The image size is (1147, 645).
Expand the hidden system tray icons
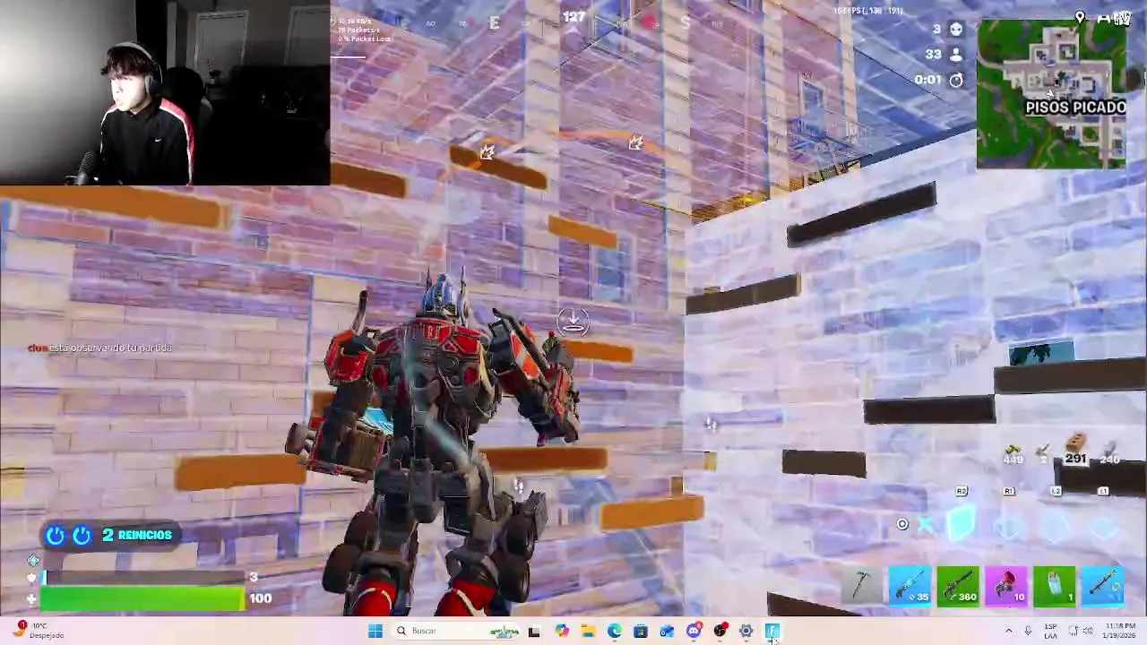click(x=1009, y=631)
